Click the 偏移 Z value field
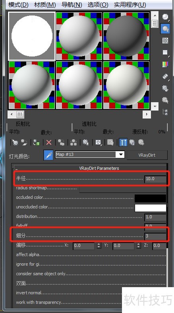 pos(159,245)
